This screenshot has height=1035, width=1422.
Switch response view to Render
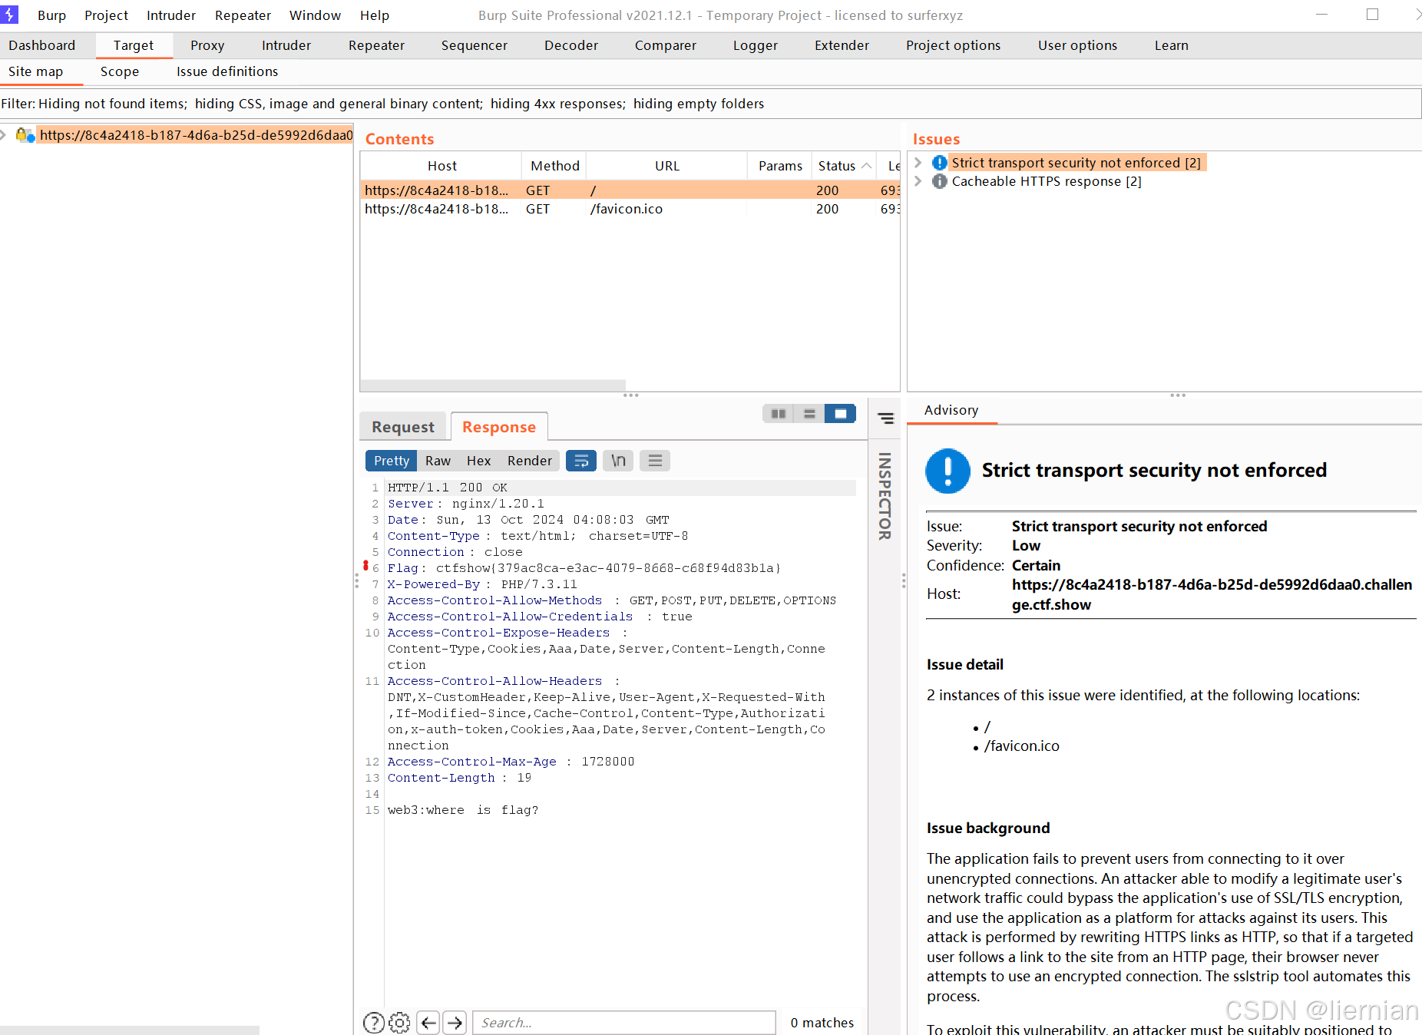point(530,461)
